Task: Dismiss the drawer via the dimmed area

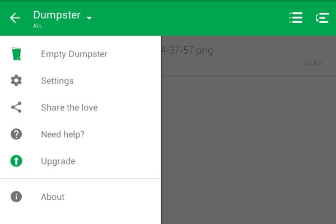Action: (x=249, y=150)
